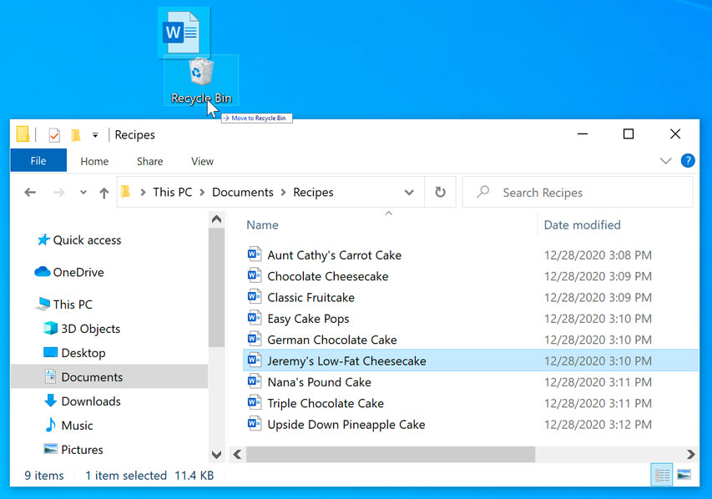
Task: Switch to Large thumbnails view in status bar
Action: coord(686,474)
